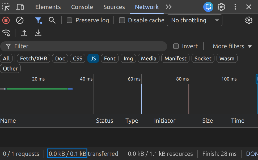
Task: Import a HAR file via the upload icon
Action: click(24, 33)
